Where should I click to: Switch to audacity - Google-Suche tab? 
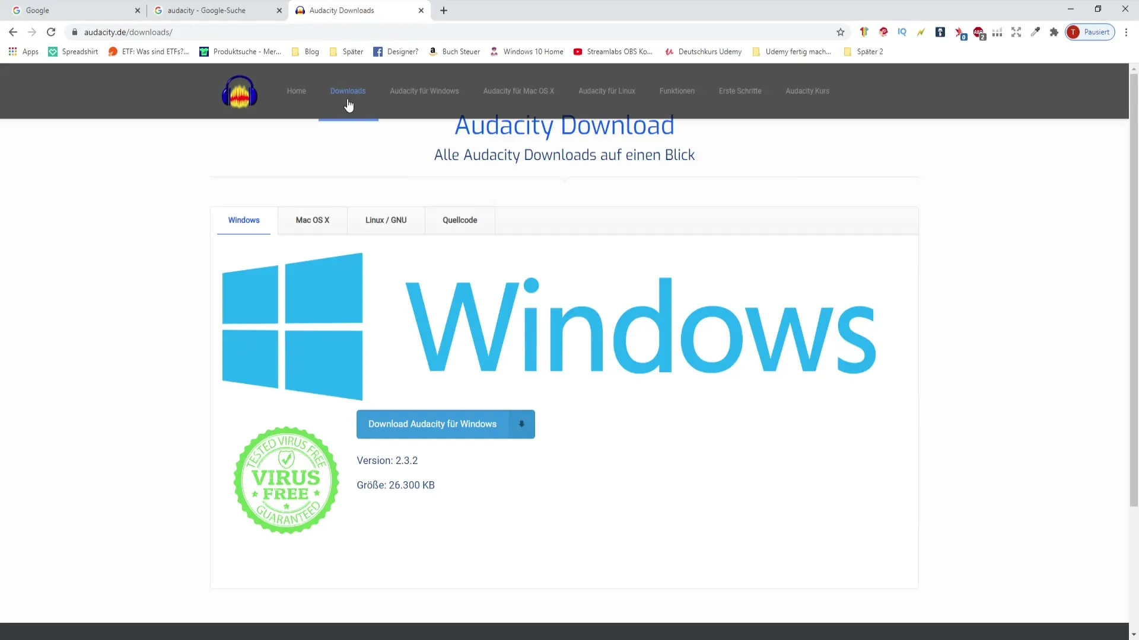point(214,11)
